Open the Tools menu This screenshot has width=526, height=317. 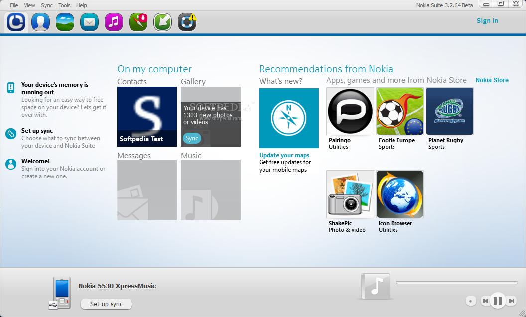64,5
